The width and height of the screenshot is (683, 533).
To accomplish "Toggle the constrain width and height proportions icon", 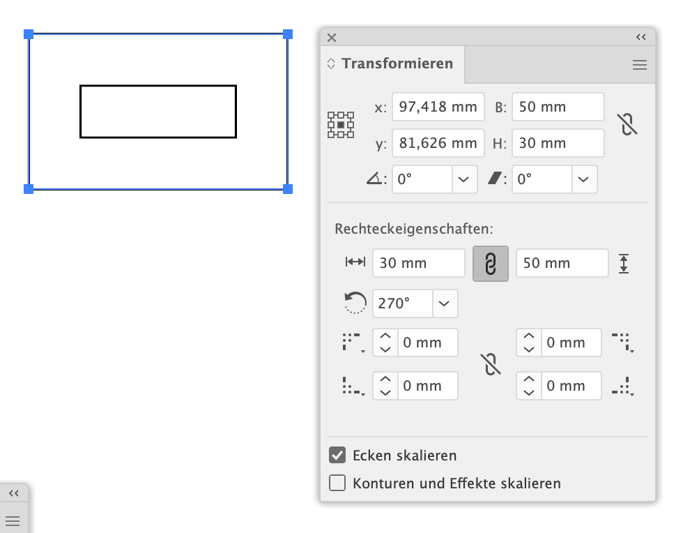I will [x=628, y=125].
